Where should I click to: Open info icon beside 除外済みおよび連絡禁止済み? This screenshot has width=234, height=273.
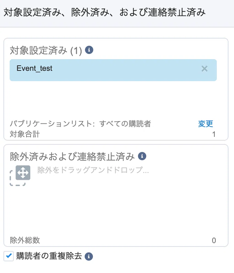pos(142,156)
